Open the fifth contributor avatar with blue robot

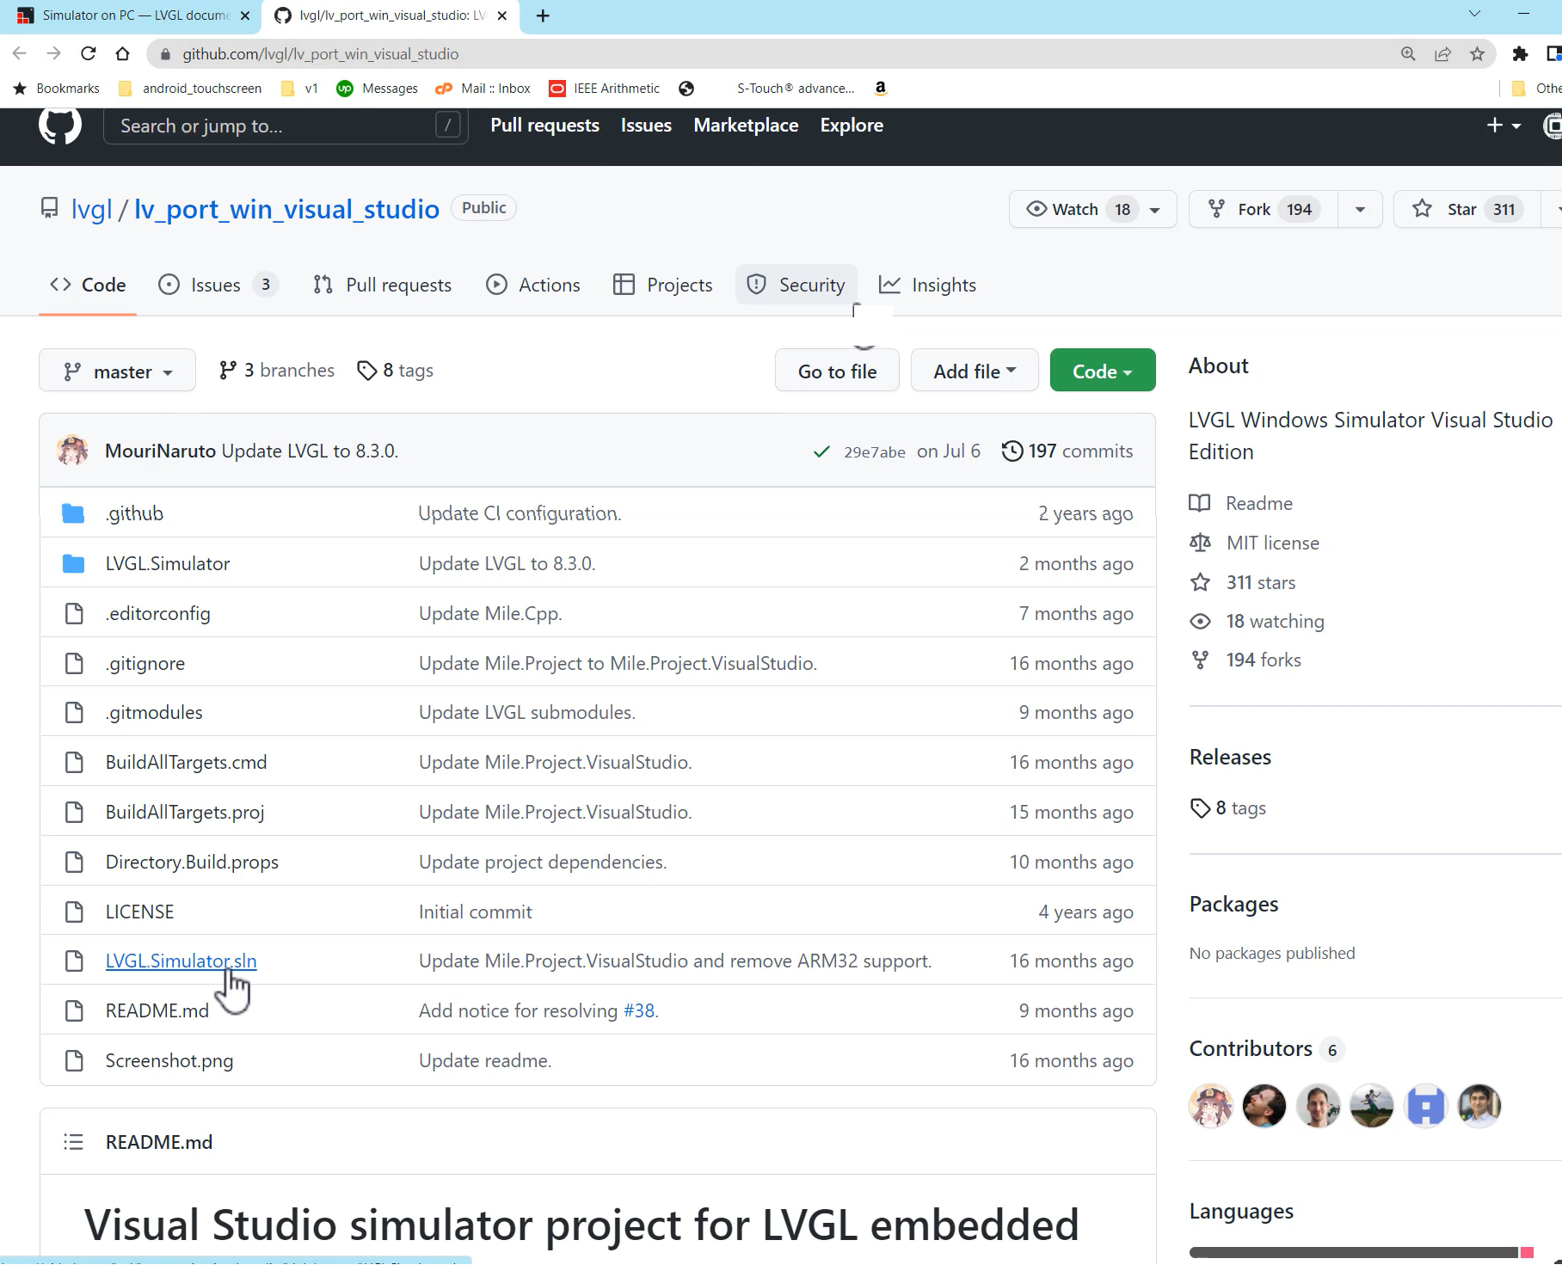pos(1425,1106)
